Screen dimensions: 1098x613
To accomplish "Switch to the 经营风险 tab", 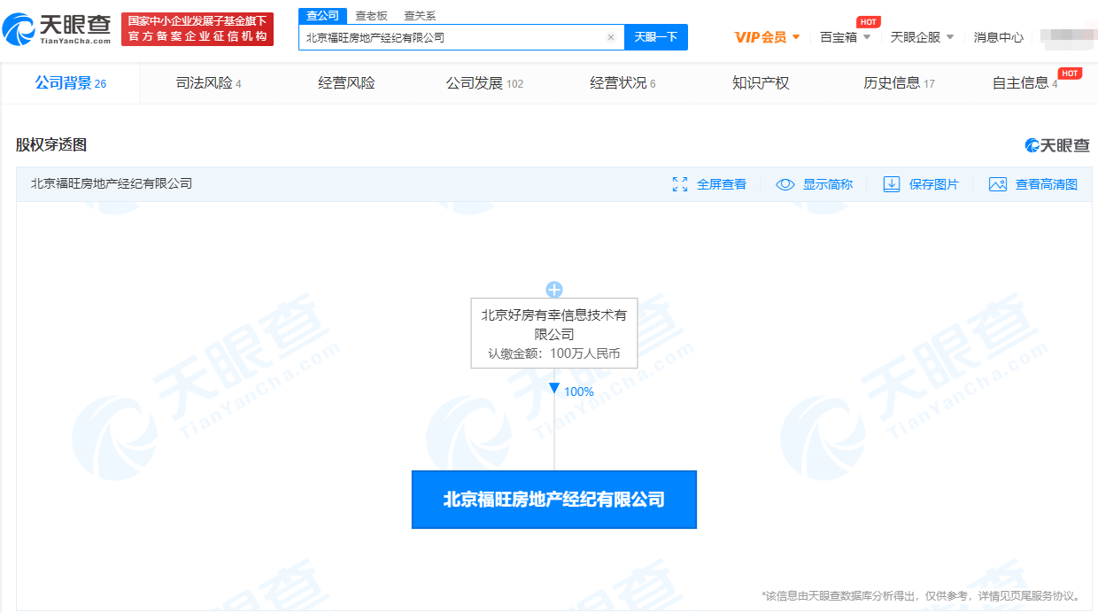I will [347, 83].
